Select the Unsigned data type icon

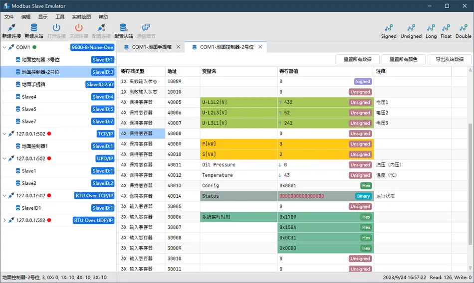coord(411,28)
